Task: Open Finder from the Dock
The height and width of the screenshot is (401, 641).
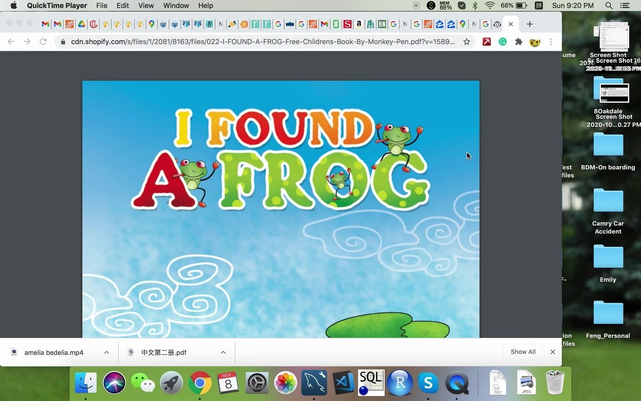Action: coord(86,382)
